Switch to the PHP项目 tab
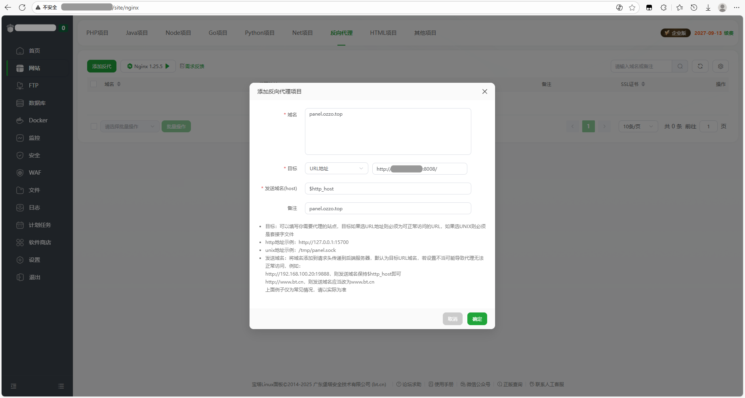 point(97,33)
